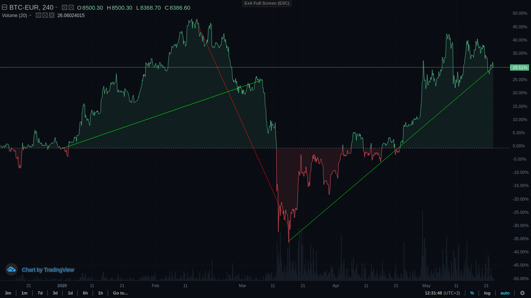Click the close value 8386.60

(x=180, y=8)
